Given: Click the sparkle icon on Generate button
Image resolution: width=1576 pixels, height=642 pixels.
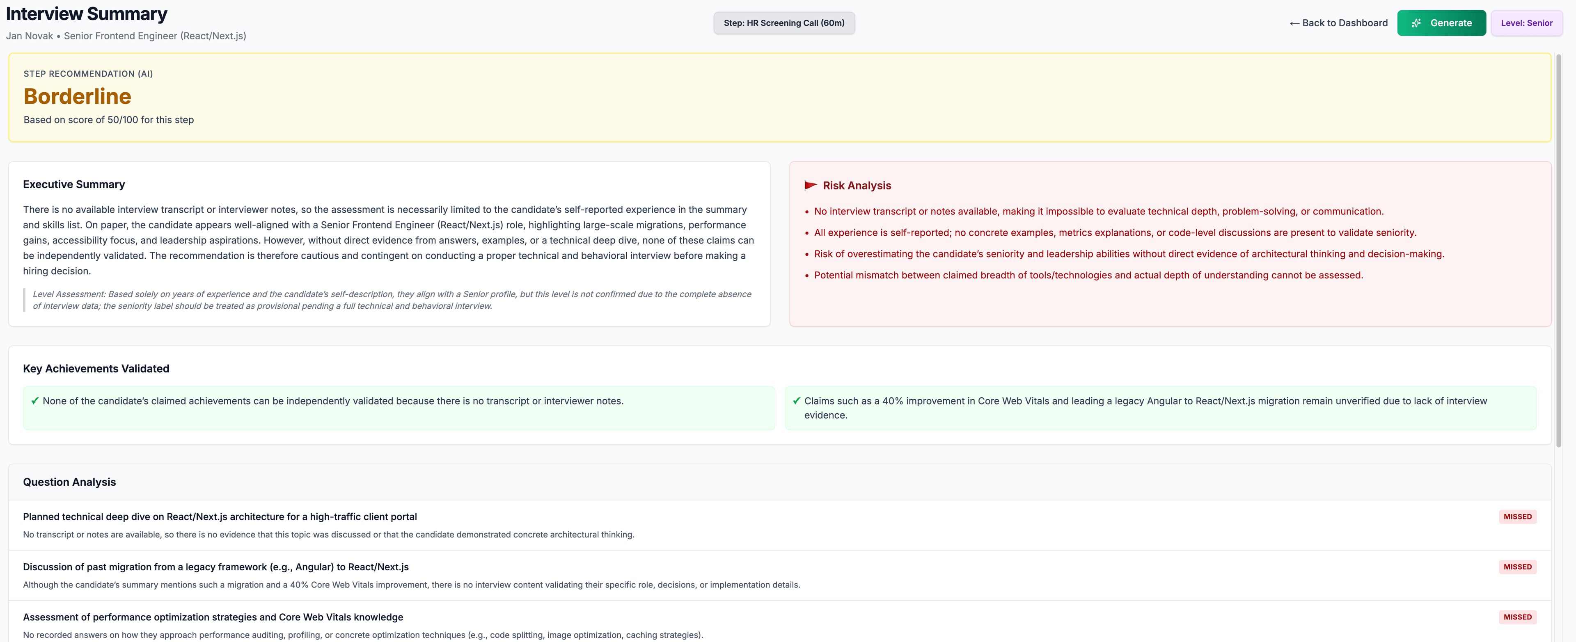Looking at the screenshot, I should pos(1416,23).
